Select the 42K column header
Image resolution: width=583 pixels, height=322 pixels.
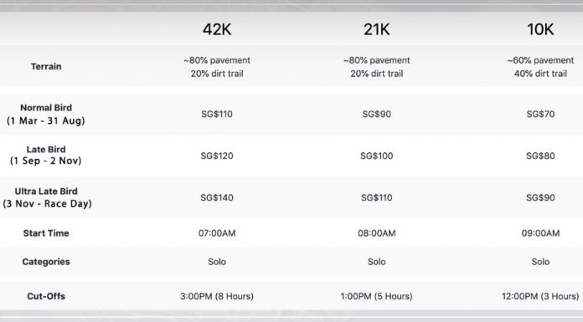tap(217, 29)
